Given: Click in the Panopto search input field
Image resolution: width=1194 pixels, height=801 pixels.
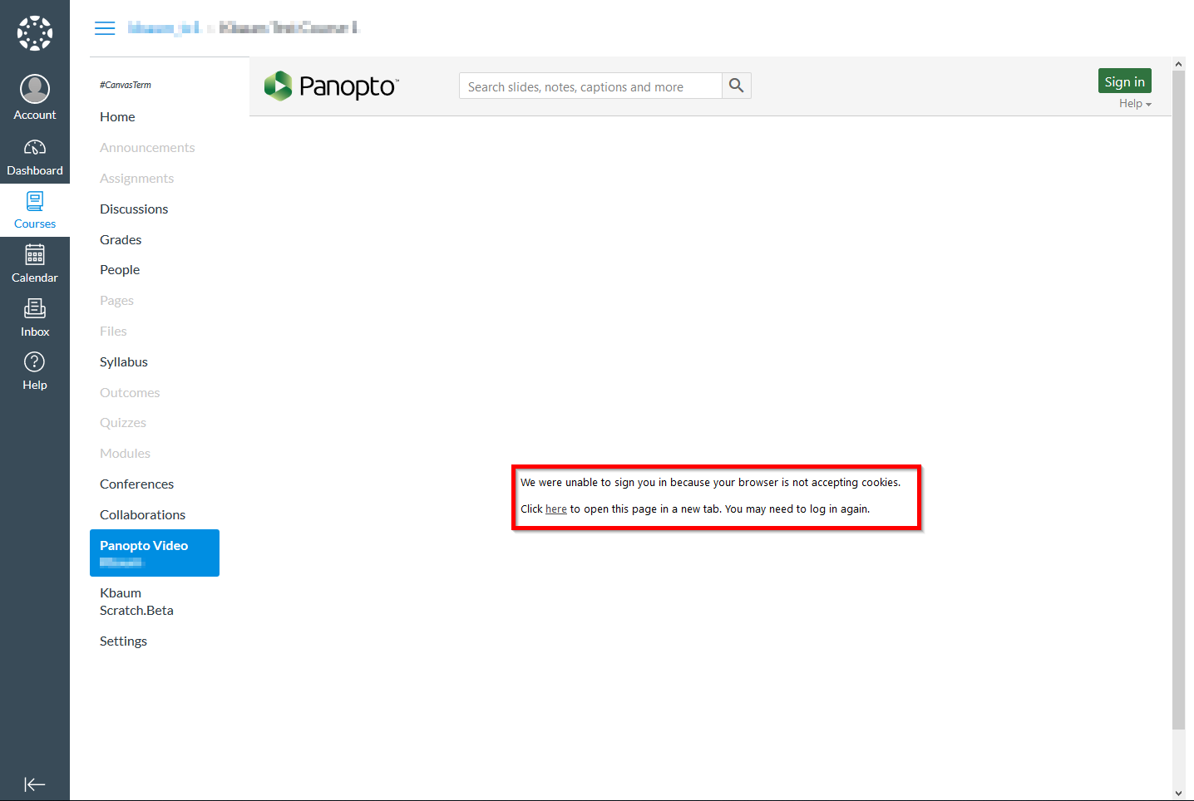Looking at the screenshot, I should pos(590,86).
